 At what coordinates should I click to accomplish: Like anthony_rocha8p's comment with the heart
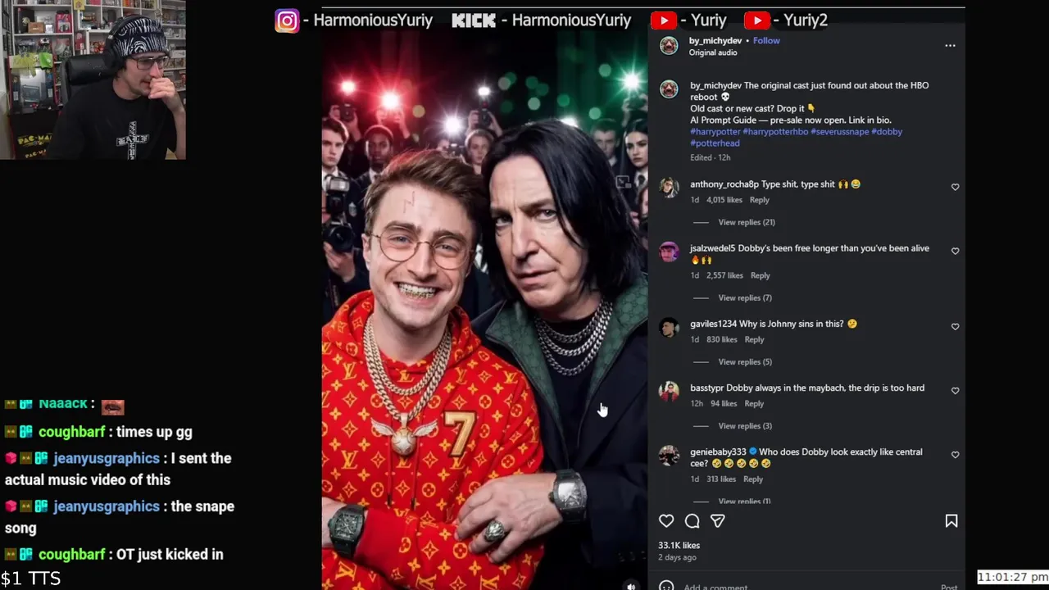pos(955,188)
